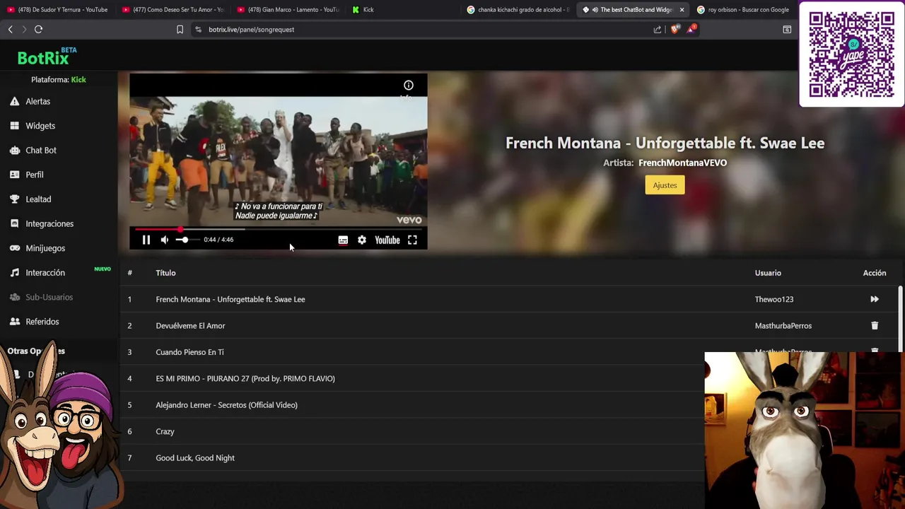Switch to Como Deseo Ser Tu Amor tab

[x=173, y=10]
